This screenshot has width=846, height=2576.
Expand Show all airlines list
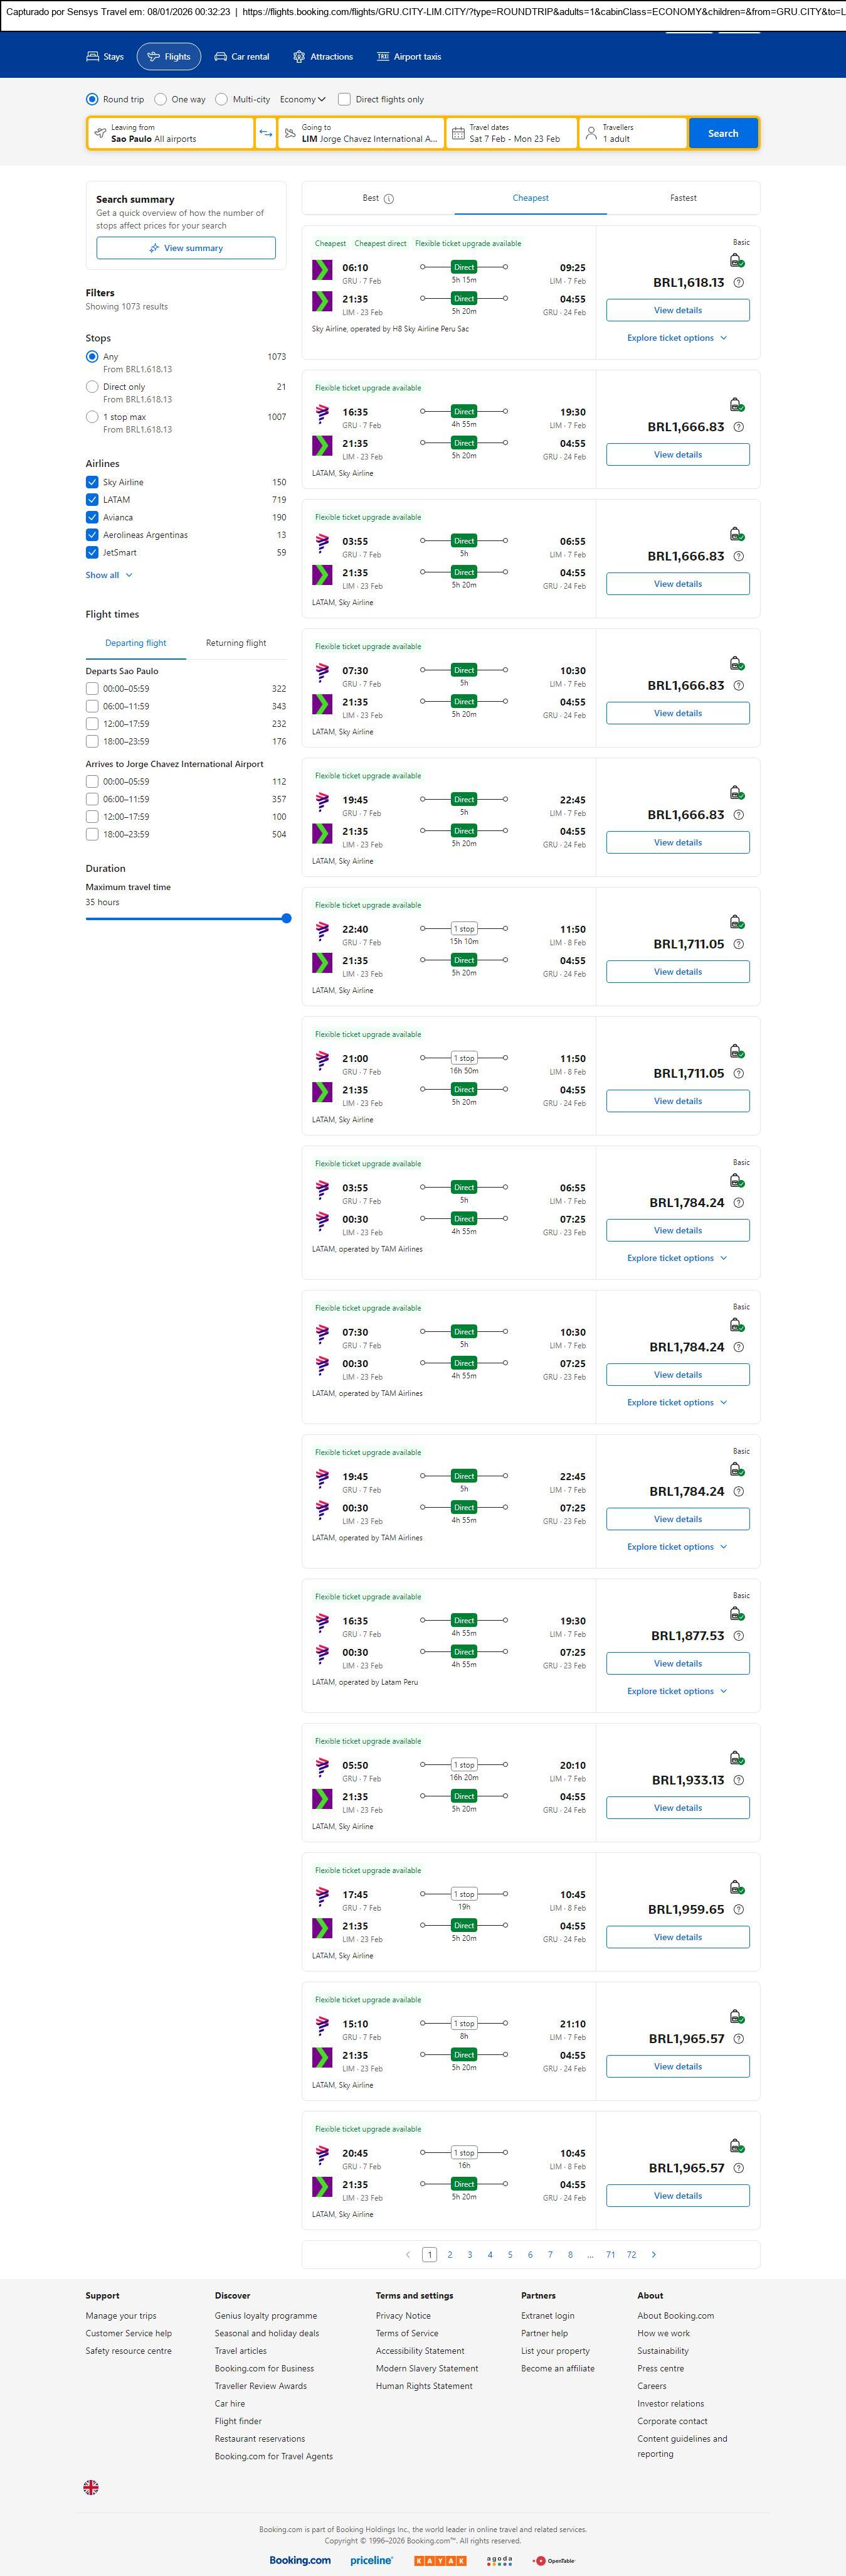[x=108, y=575]
